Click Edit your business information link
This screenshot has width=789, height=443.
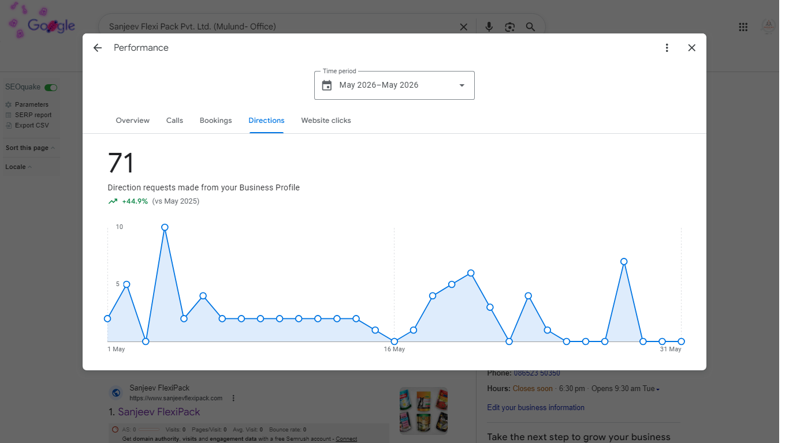coord(535,408)
